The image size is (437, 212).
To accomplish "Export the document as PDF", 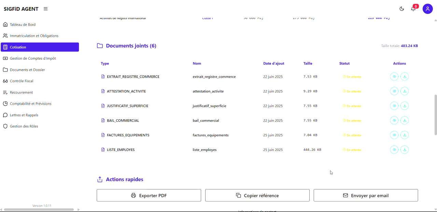I will pyautogui.click(x=149, y=195).
